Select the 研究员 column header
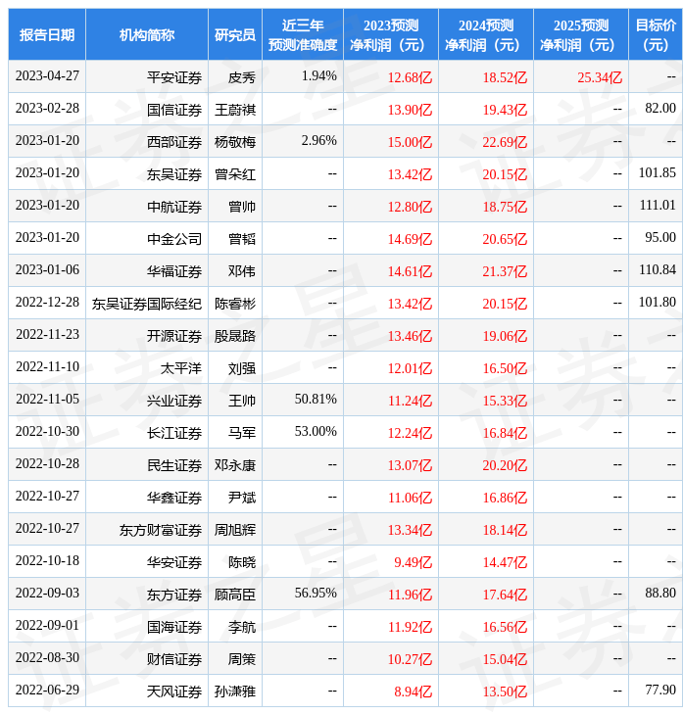Image resolution: width=683 pixels, height=715 pixels. point(235,35)
